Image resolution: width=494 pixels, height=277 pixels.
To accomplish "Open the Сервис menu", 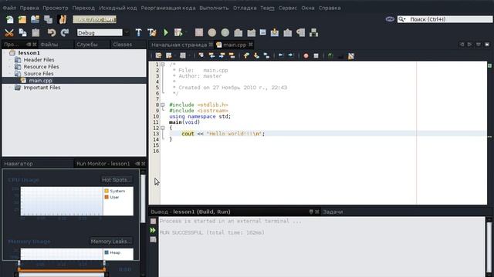I will (288, 8).
